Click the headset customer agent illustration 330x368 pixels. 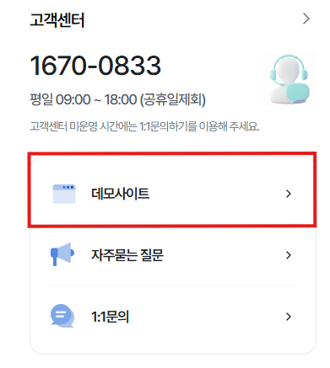(289, 79)
